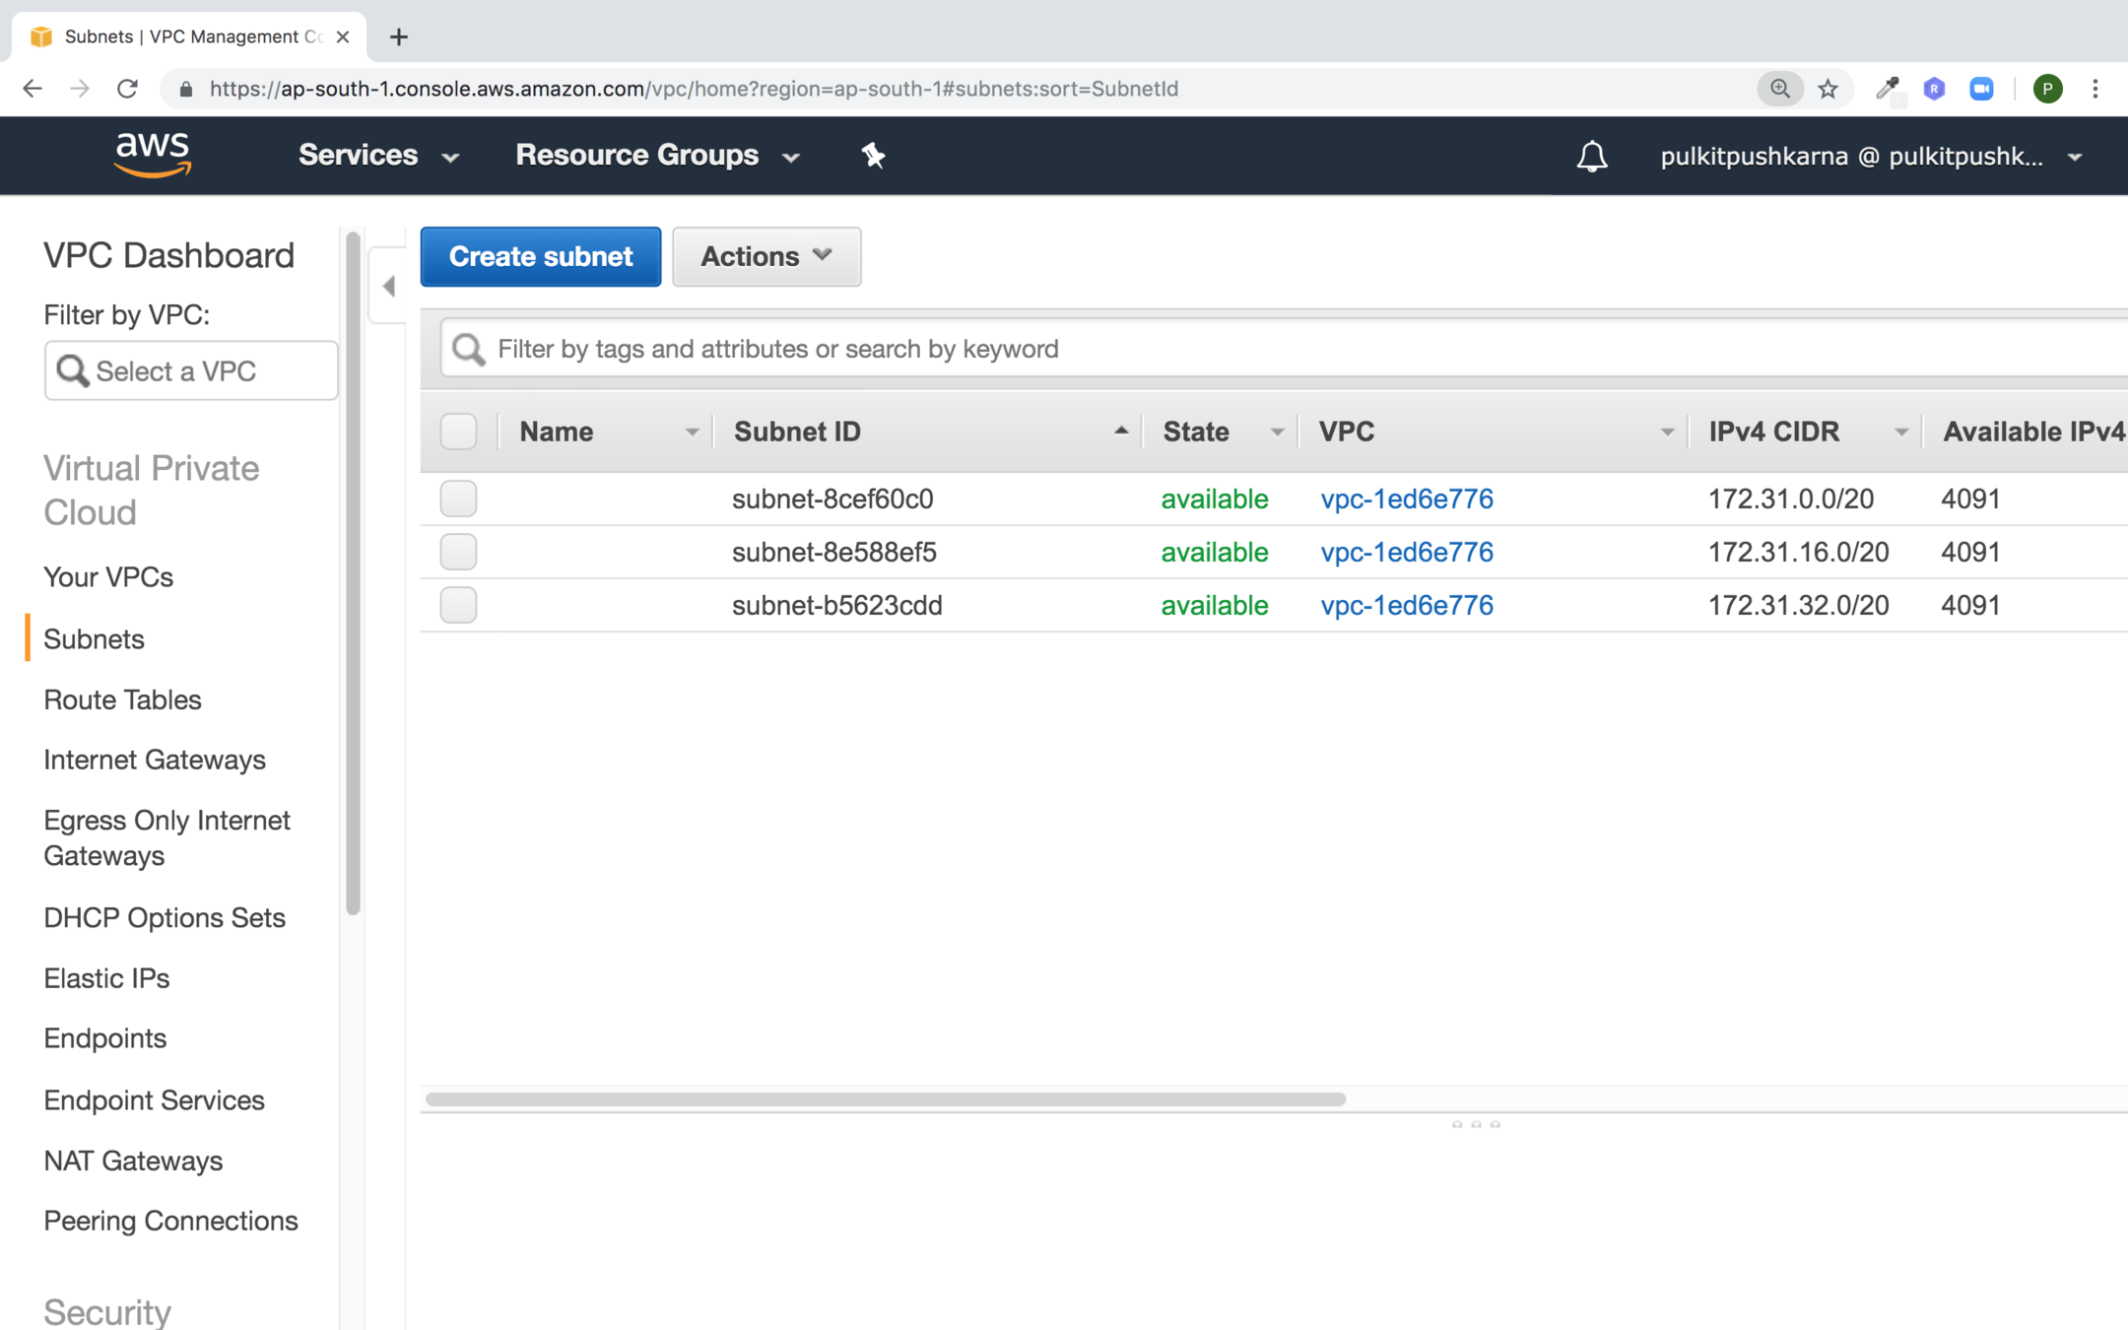The width and height of the screenshot is (2128, 1330).
Task: Open the notifications bell icon
Action: coord(1591,156)
